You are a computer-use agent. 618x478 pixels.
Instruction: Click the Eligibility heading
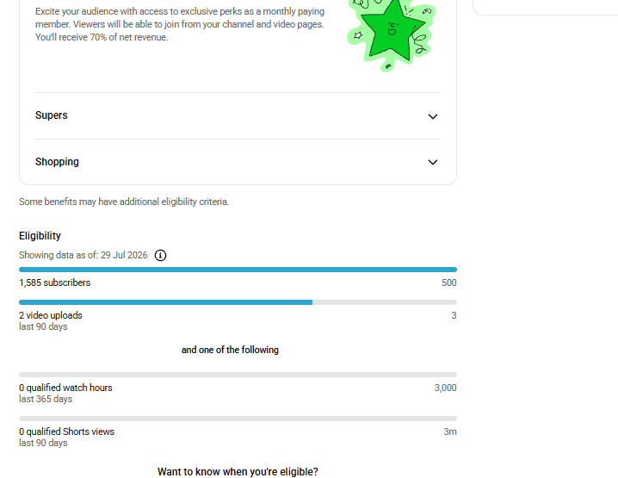coord(40,236)
